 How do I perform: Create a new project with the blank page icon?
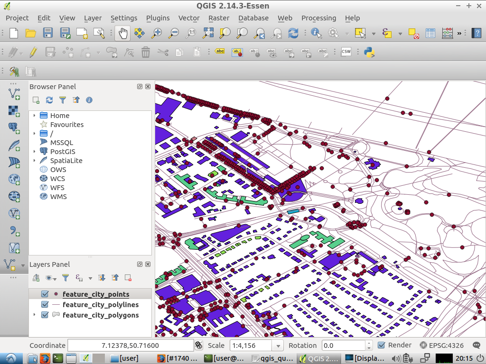click(14, 33)
